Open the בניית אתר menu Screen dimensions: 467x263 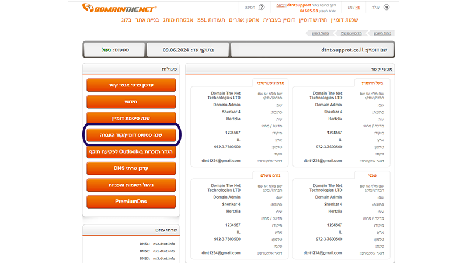pyautogui.click(x=147, y=20)
